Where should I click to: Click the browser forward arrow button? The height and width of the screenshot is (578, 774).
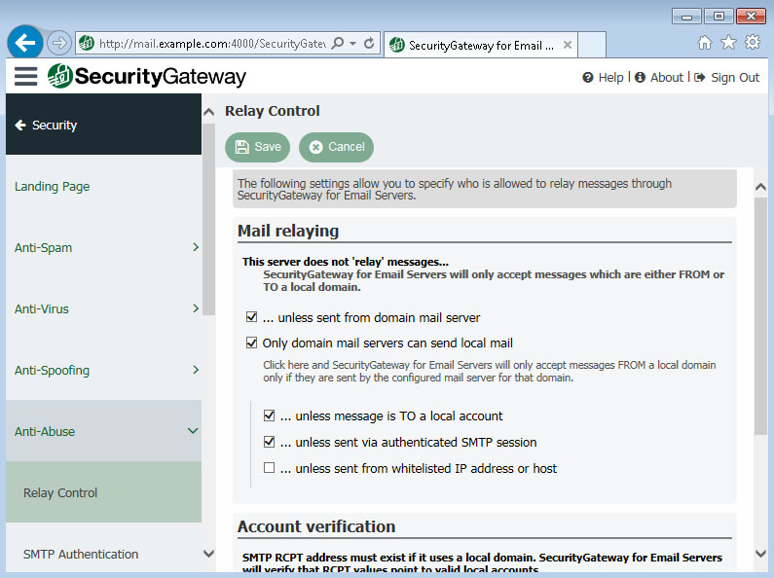58,43
